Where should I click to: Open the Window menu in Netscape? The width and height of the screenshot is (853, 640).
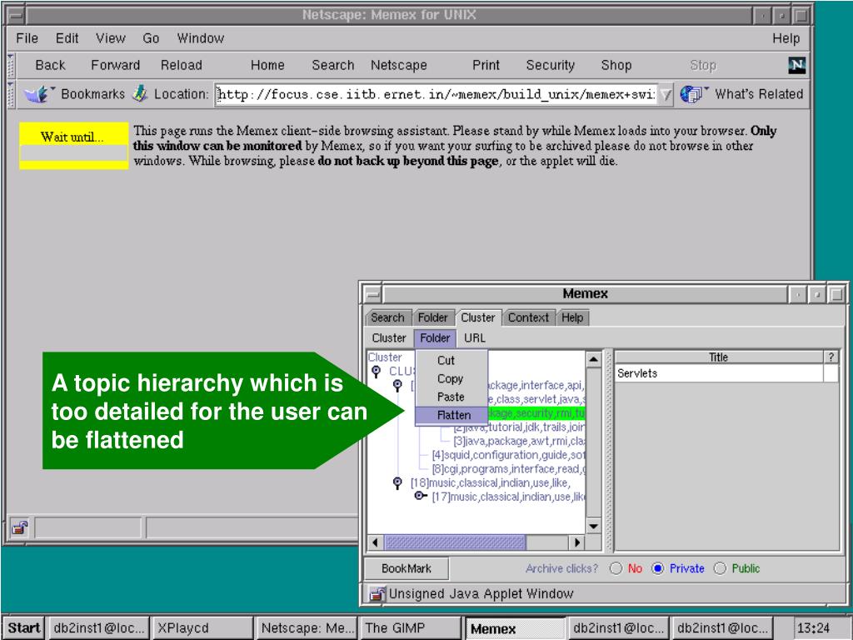[x=200, y=38]
